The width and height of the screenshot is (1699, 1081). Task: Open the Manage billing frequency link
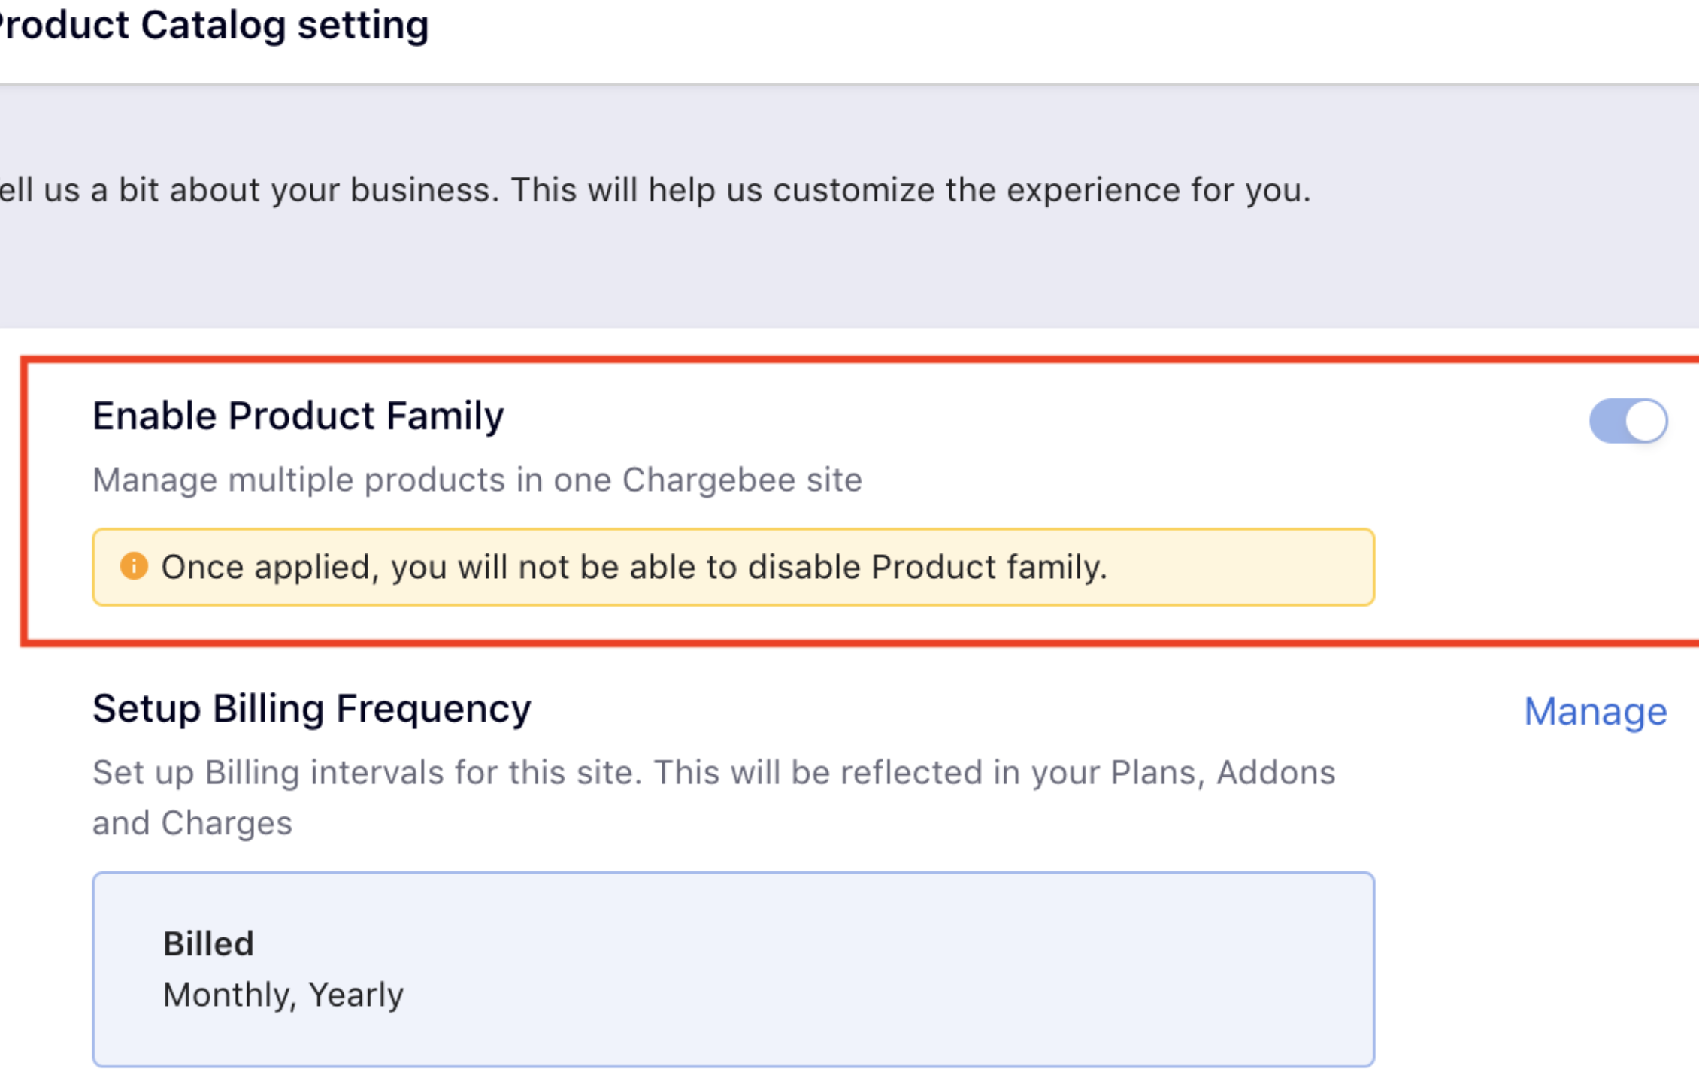[x=1595, y=711]
